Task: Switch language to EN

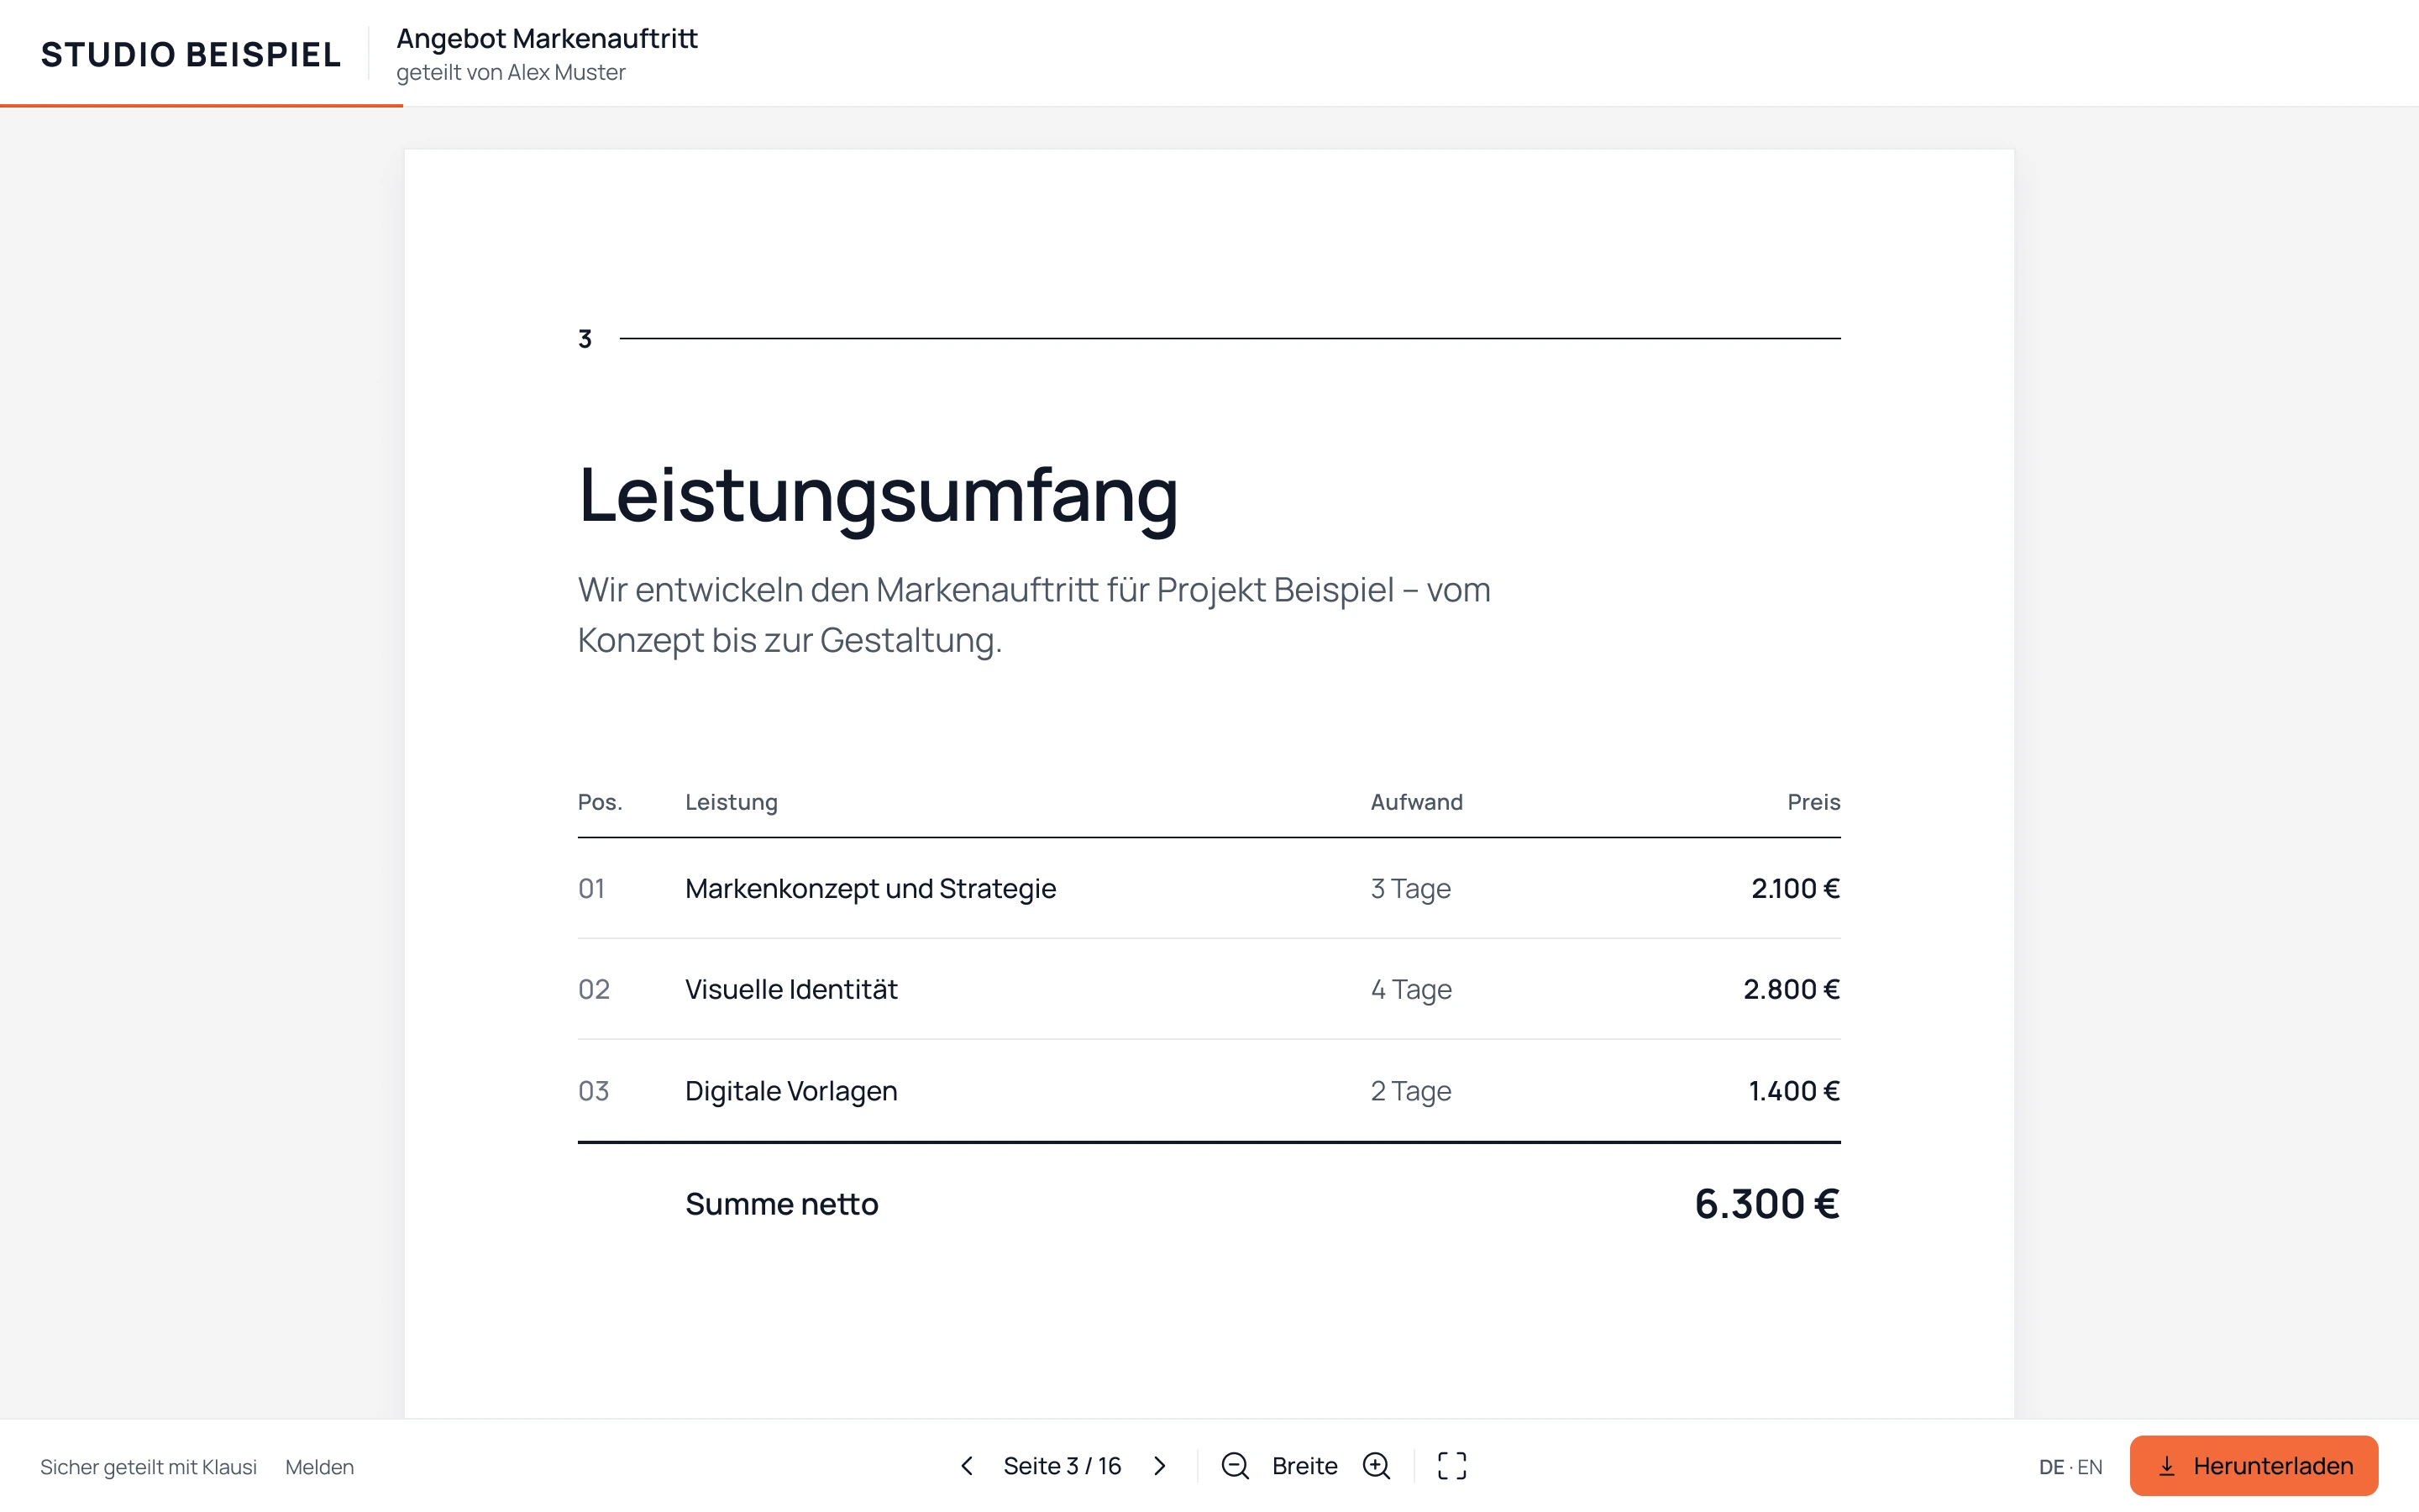Action: pos(2090,1467)
